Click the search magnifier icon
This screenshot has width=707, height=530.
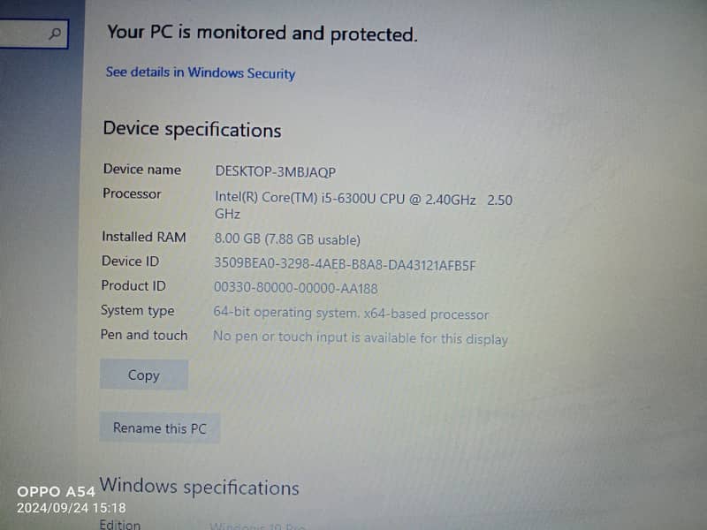coord(55,34)
